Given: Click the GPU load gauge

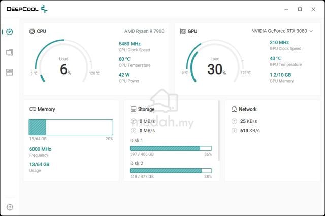Looking at the screenshot, I should pos(215,61).
